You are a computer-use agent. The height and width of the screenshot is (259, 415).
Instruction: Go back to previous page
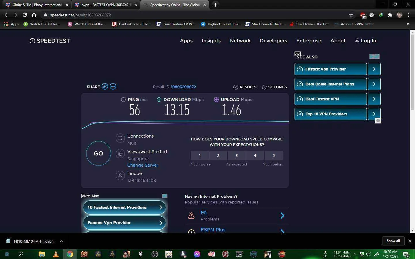pos(6,15)
